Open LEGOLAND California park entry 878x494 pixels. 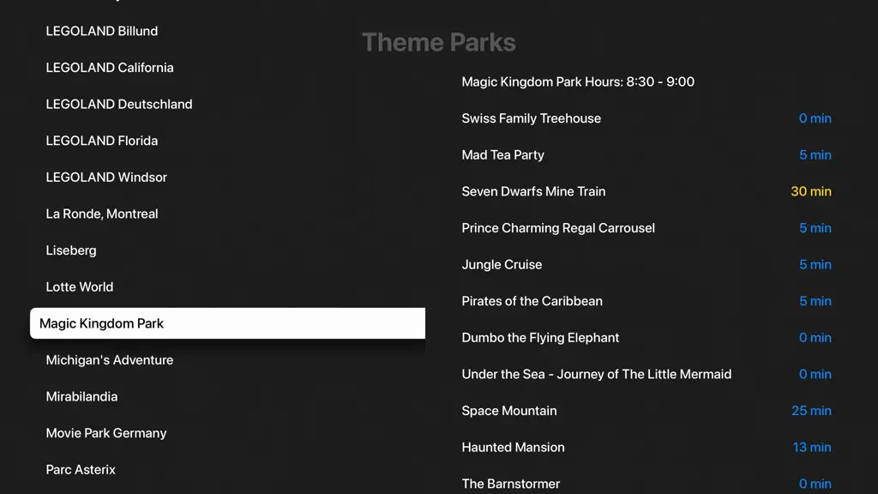tap(227, 67)
